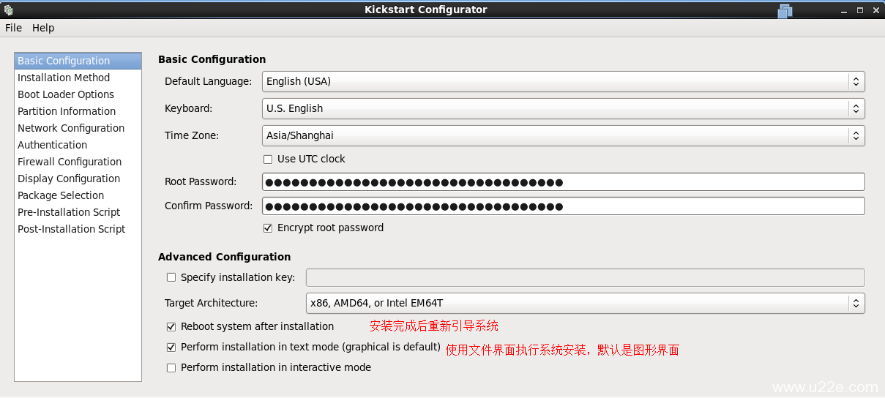Minimize the Kickstart Configurator window
Screen dimensions: 885x398
tap(844, 10)
